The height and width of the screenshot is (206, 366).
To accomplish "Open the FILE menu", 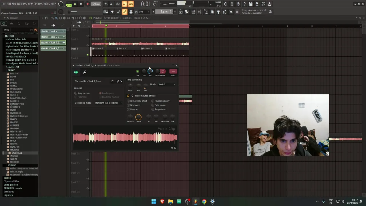I will pyautogui.click(x=3, y=4).
